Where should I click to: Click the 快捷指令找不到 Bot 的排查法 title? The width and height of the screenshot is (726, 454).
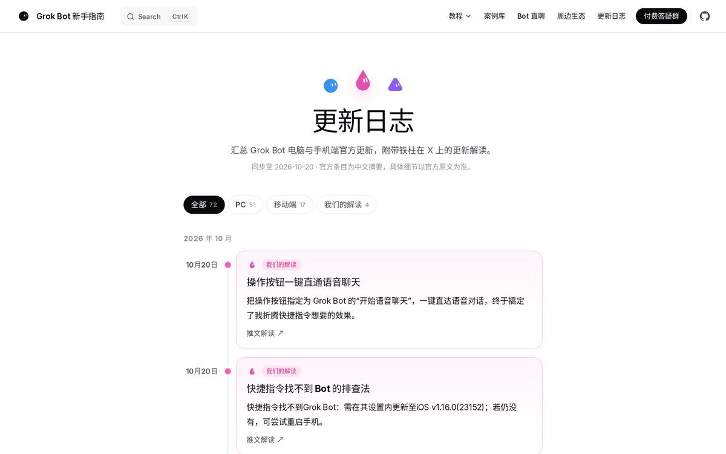point(308,389)
